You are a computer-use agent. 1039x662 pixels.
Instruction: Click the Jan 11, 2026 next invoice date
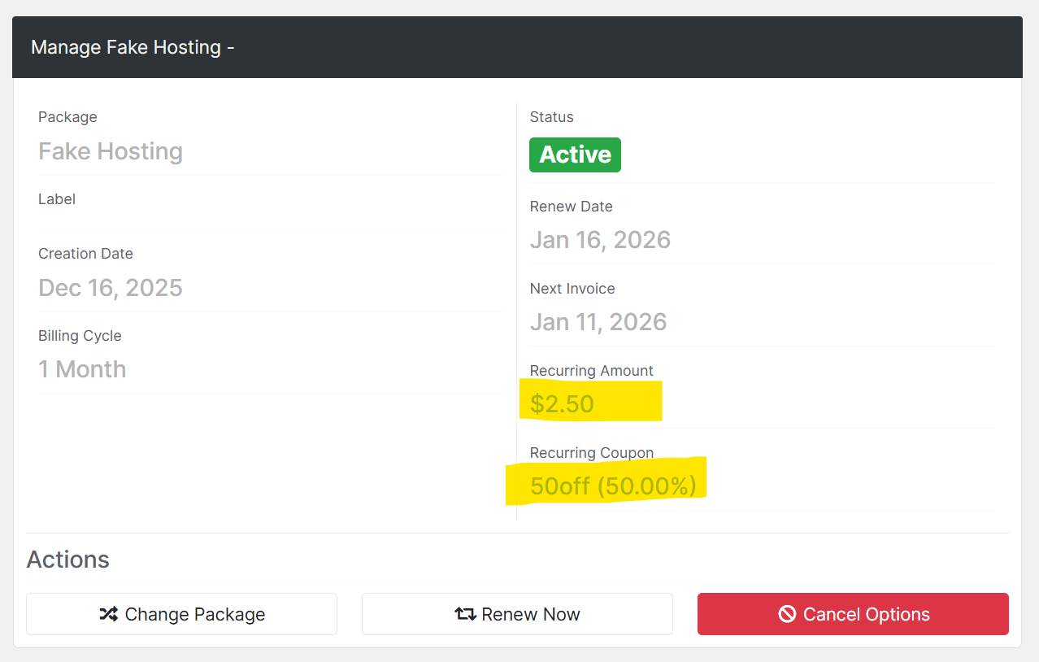tap(598, 322)
